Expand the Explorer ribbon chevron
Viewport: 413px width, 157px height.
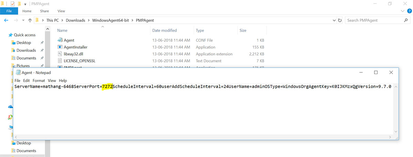coord(403,11)
